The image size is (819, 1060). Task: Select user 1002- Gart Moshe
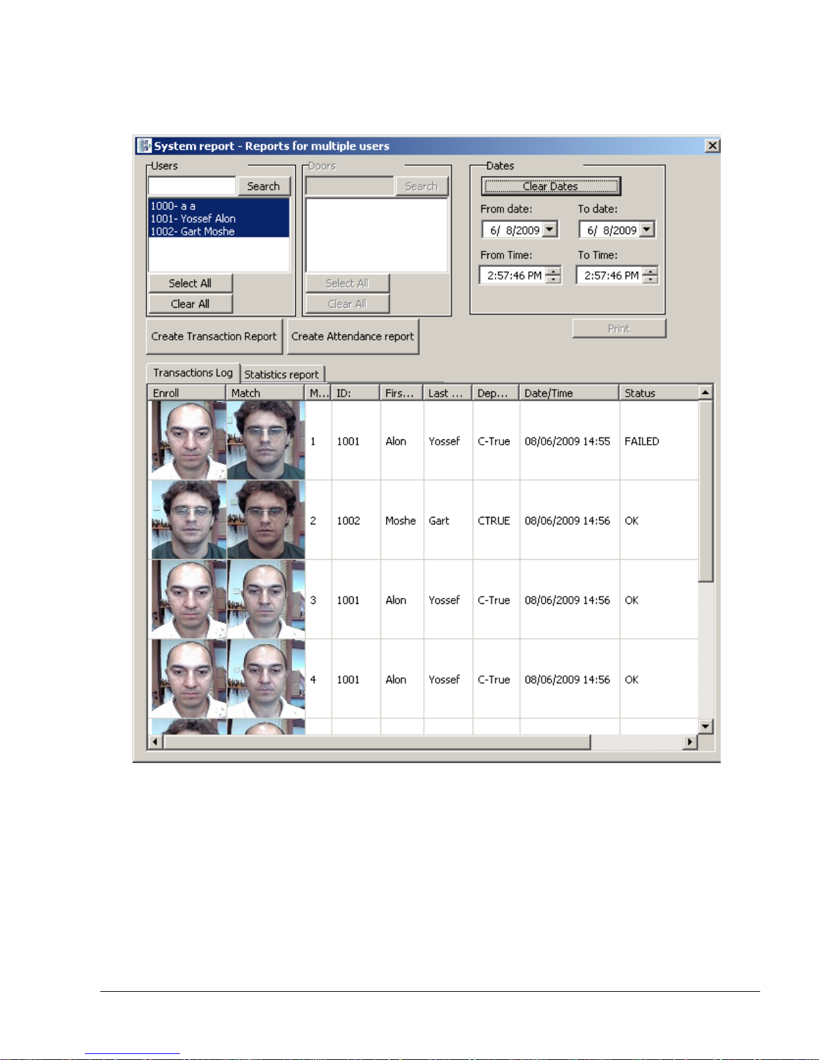pyautogui.click(x=219, y=231)
